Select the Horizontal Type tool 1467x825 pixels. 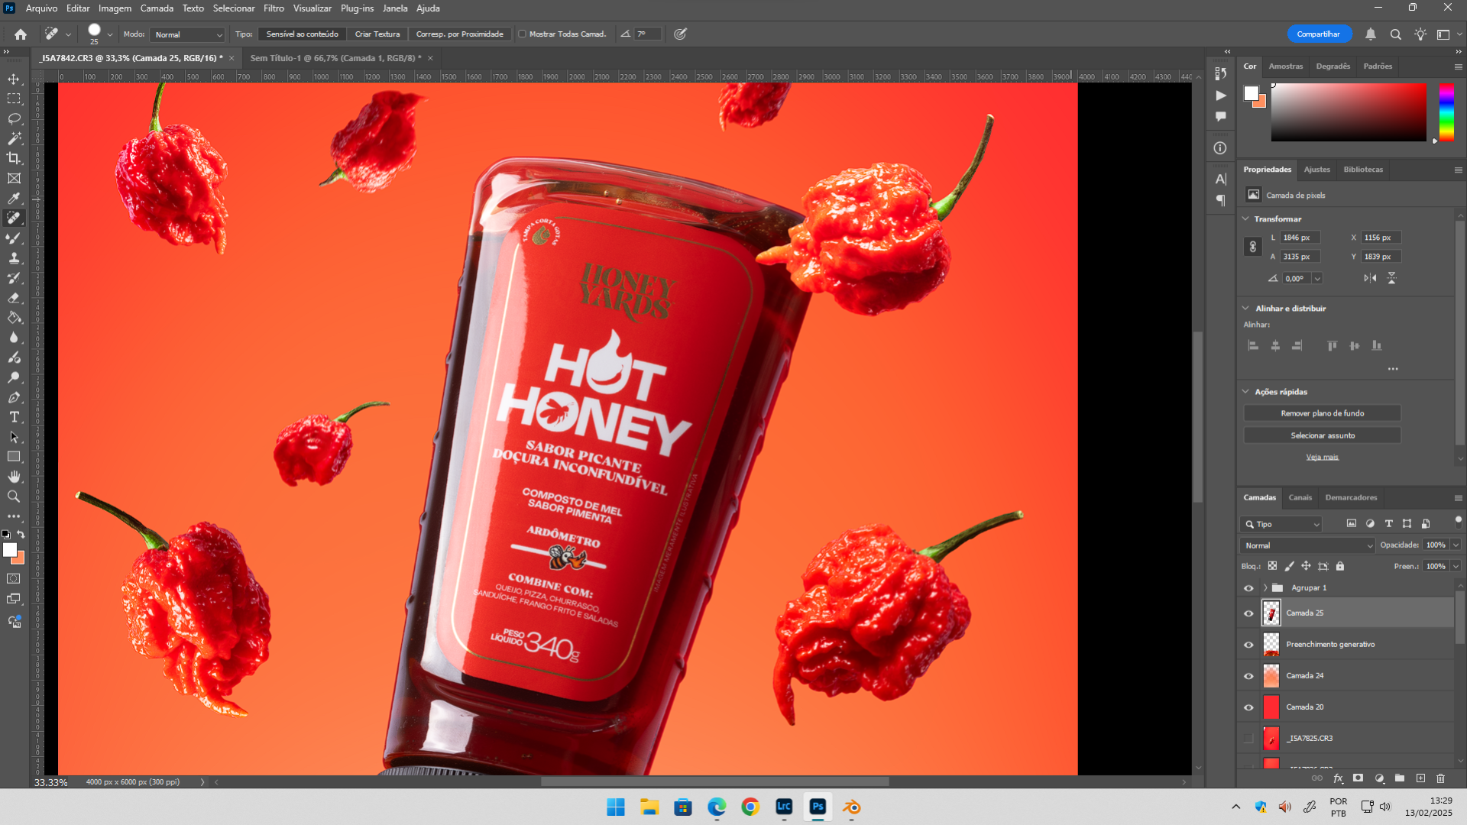[x=14, y=417]
